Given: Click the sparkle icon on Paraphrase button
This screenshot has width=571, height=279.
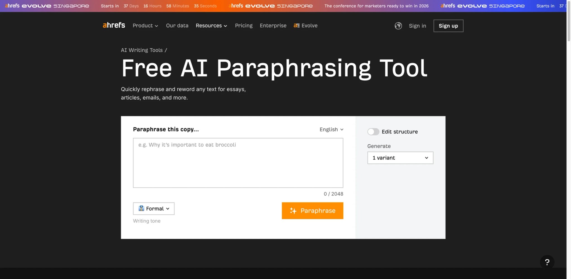Looking at the screenshot, I should pos(293,211).
